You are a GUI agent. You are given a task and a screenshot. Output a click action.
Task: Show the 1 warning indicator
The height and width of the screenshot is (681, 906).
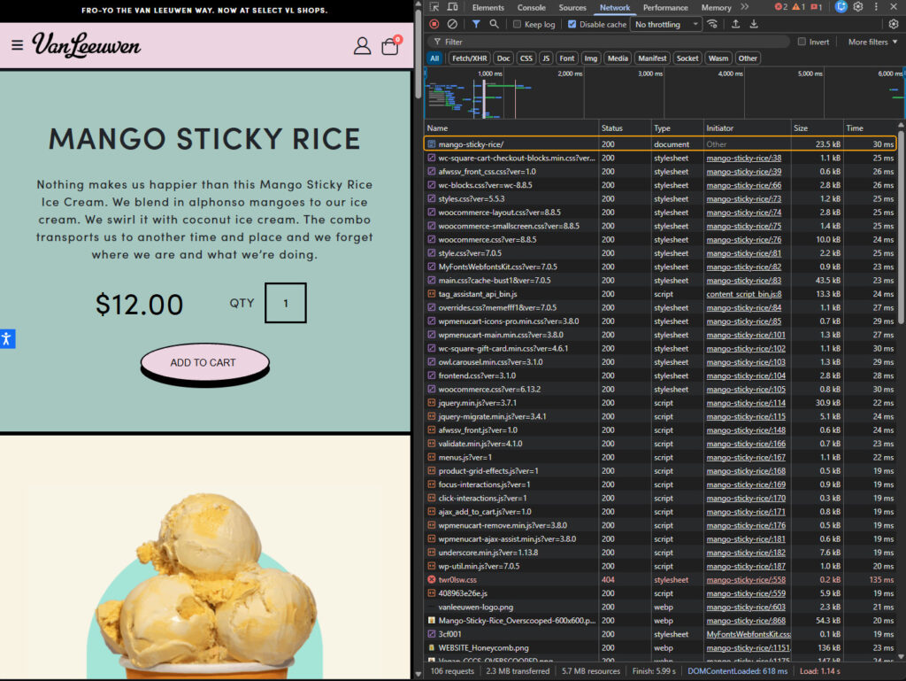(x=799, y=7)
